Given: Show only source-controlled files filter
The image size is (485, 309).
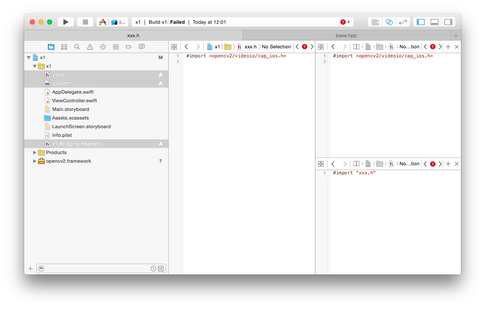Looking at the screenshot, I should coord(161,268).
